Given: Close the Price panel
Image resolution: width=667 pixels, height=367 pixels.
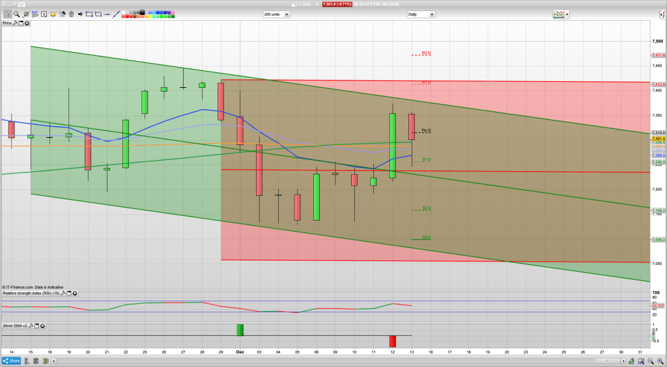Looking at the screenshot, I should coord(27,23).
